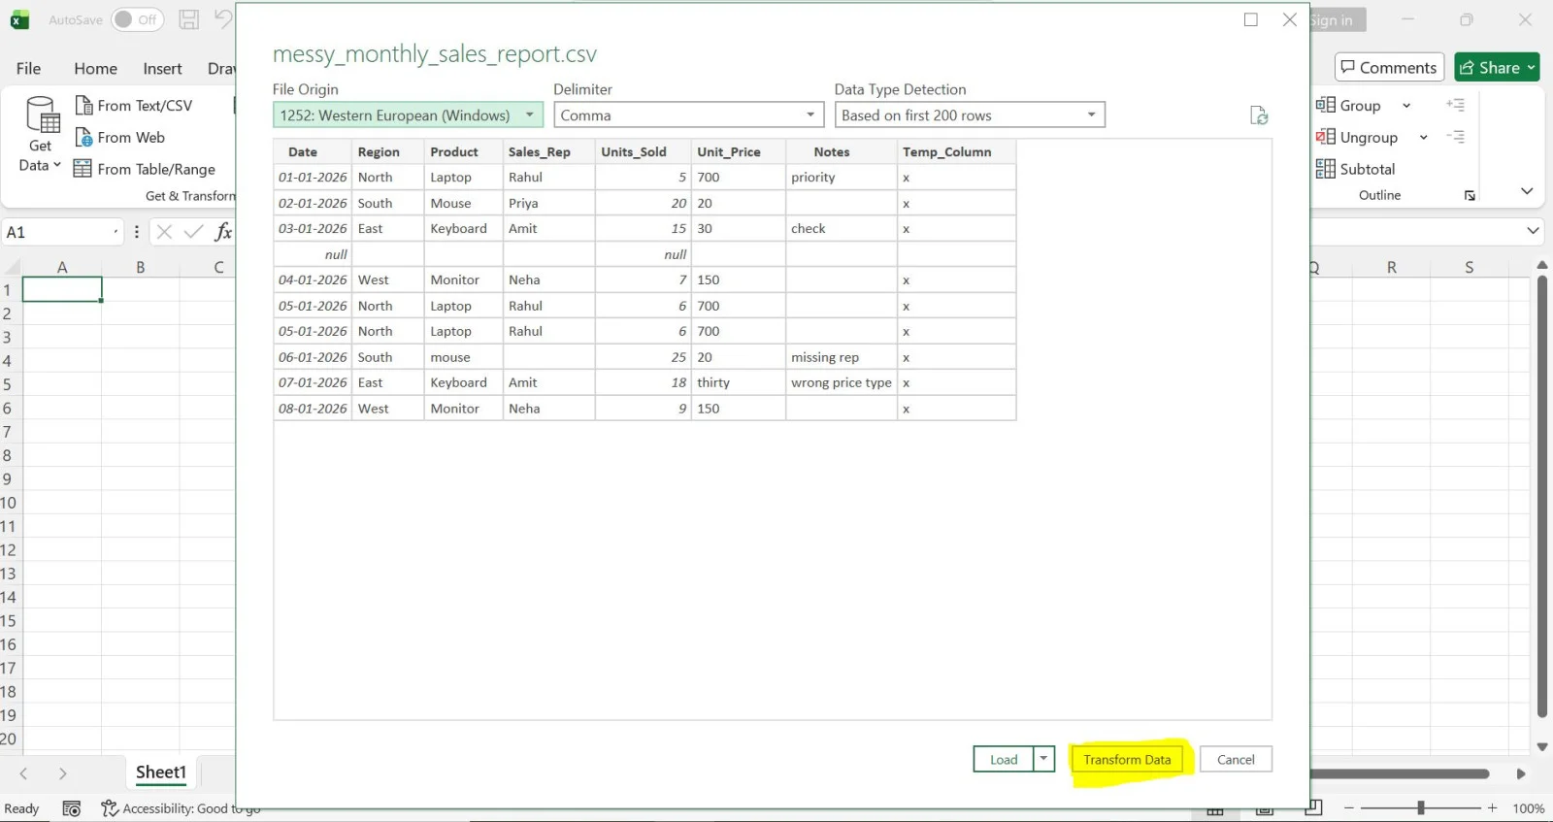
Task: Click the Name Box showing A1
Action: [61, 232]
